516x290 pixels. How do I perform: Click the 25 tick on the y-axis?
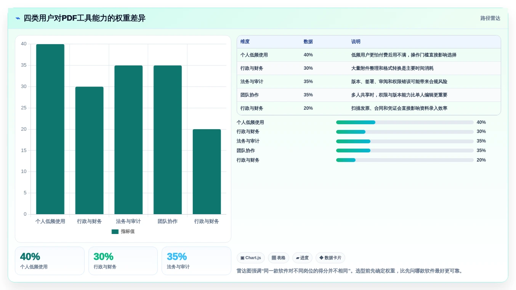pos(24,108)
